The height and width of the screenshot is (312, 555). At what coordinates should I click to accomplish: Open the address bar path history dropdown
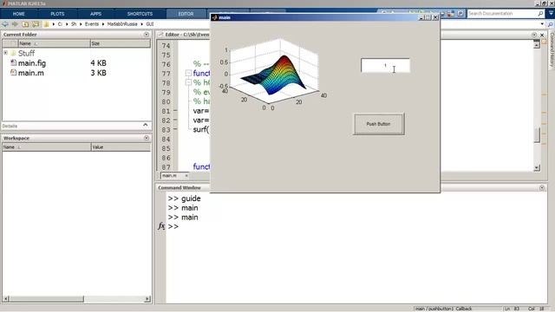point(542,24)
